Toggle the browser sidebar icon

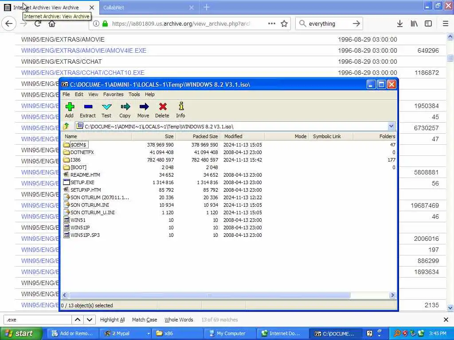(428, 24)
